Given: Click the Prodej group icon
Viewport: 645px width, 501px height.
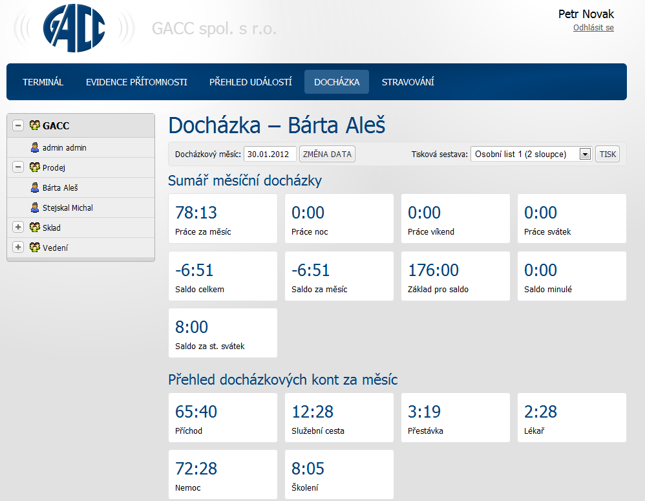Looking at the screenshot, I should click(34, 167).
